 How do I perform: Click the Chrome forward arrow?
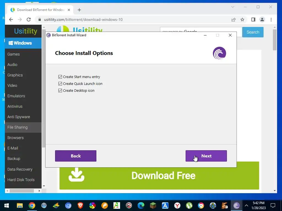pyautogui.click(x=20, y=20)
